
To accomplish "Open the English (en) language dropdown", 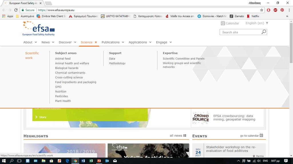I will click(257, 23).
